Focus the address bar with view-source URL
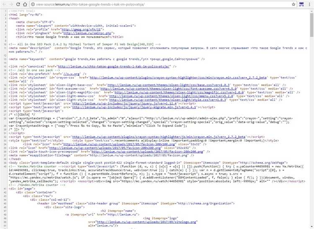The image size is (314, 229). pyautogui.click(x=163, y=4)
